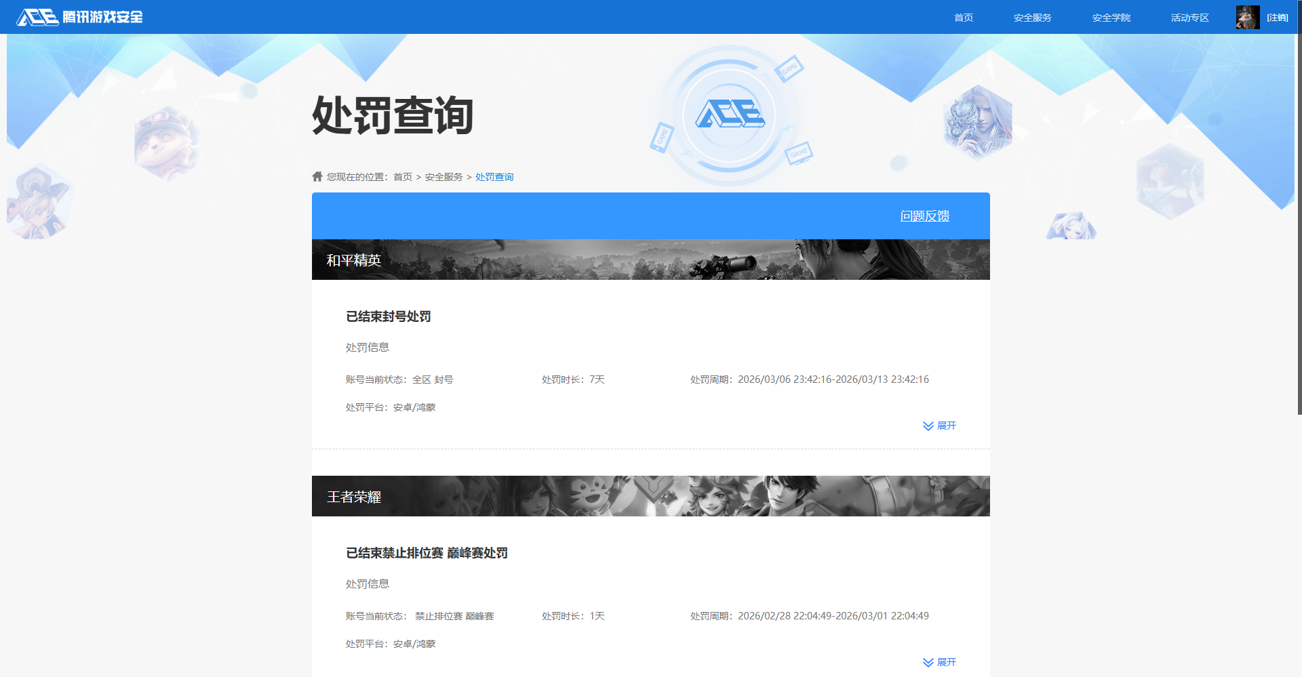Click 处罚查询 breadcrumb link
Screen dimensions: 1302x677
[x=494, y=177]
